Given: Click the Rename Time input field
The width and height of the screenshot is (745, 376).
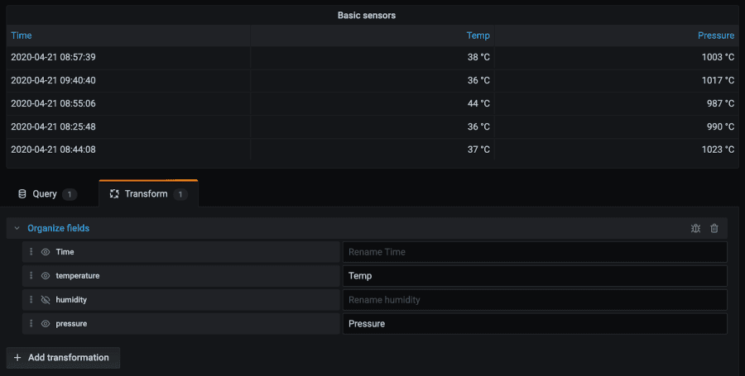Looking at the screenshot, I should [x=534, y=252].
